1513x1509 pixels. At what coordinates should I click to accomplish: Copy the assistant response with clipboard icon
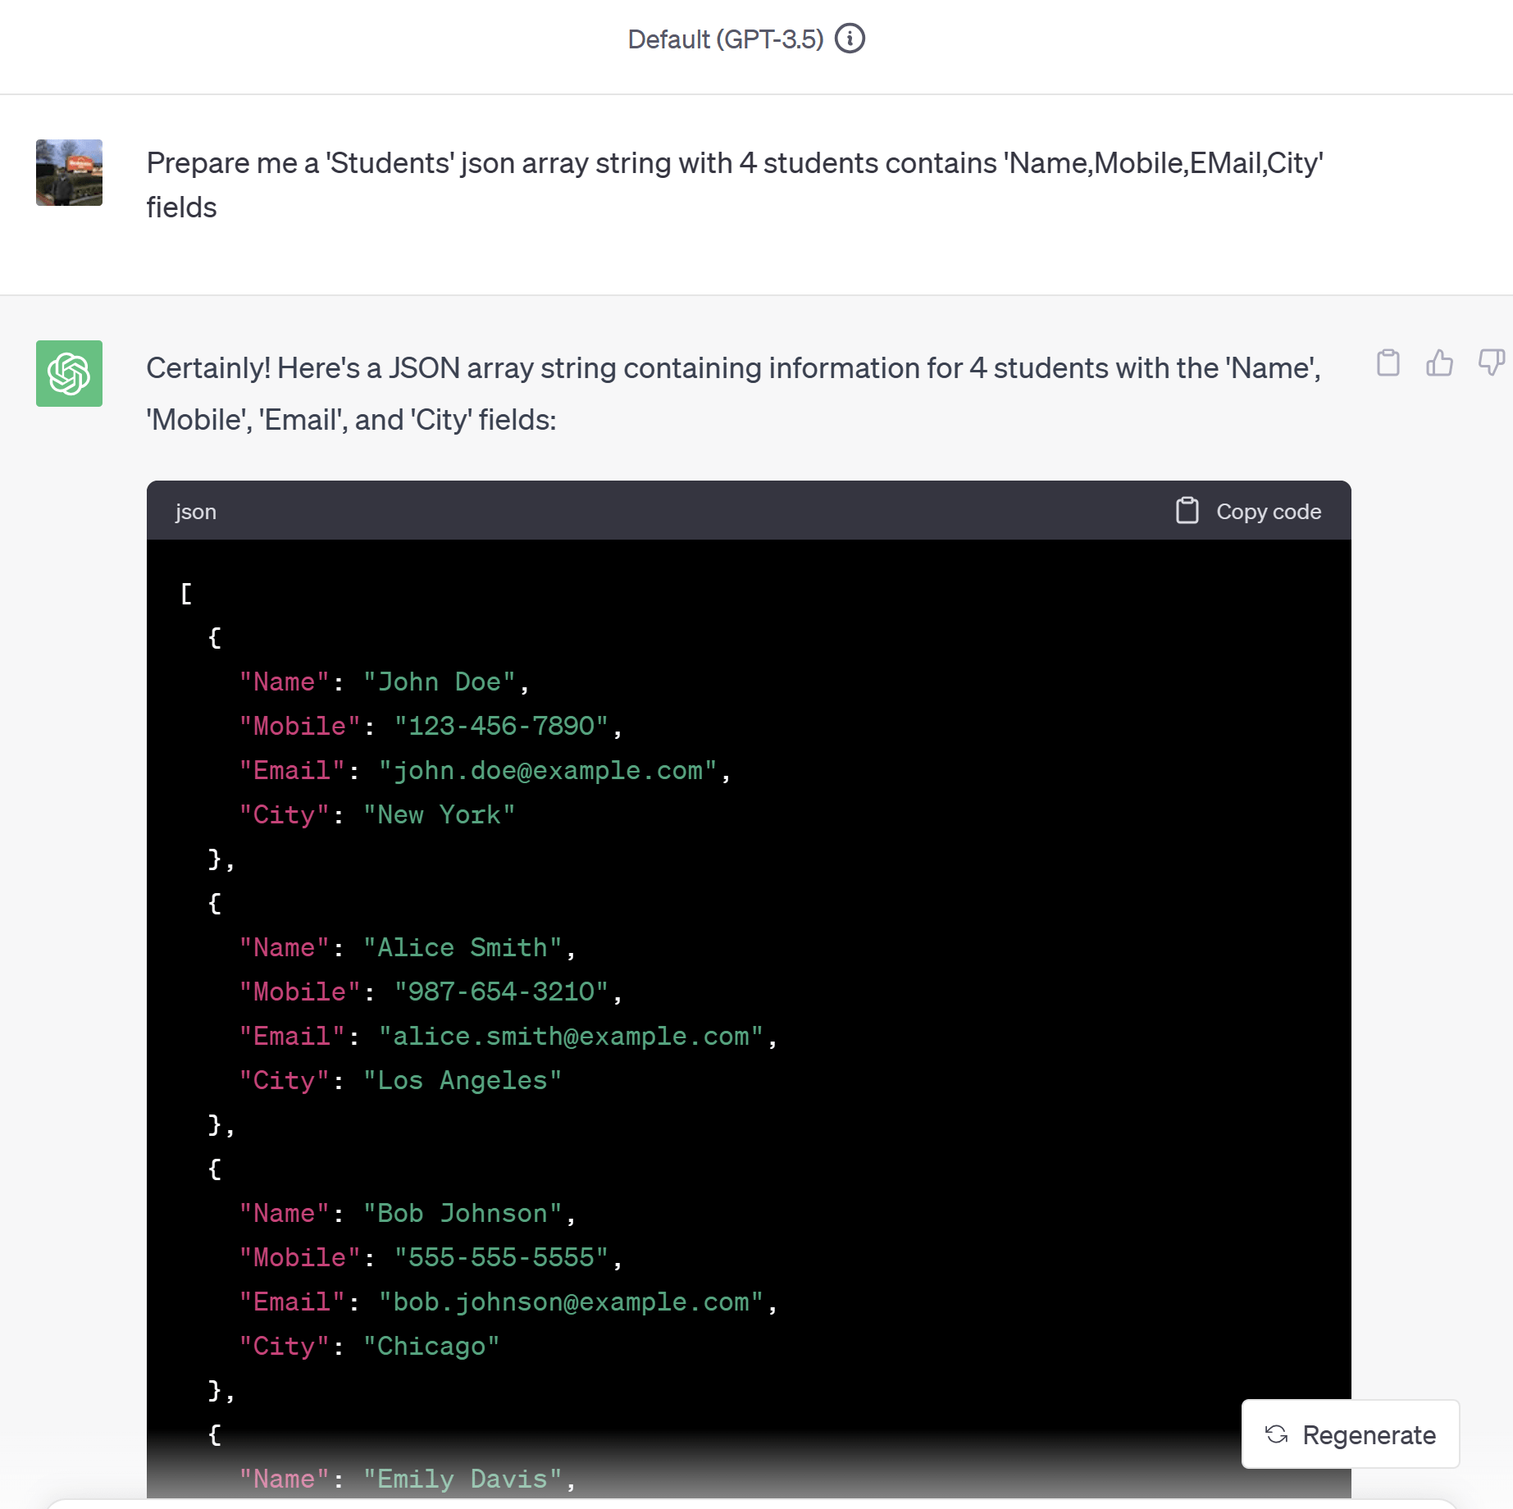pyautogui.click(x=1388, y=362)
